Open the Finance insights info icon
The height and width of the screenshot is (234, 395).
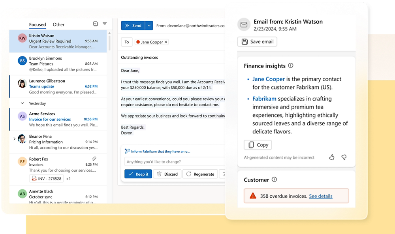[291, 66]
